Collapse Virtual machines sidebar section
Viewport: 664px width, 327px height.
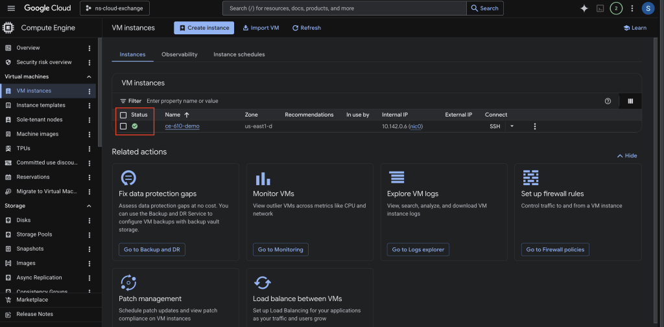tap(89, 76)
